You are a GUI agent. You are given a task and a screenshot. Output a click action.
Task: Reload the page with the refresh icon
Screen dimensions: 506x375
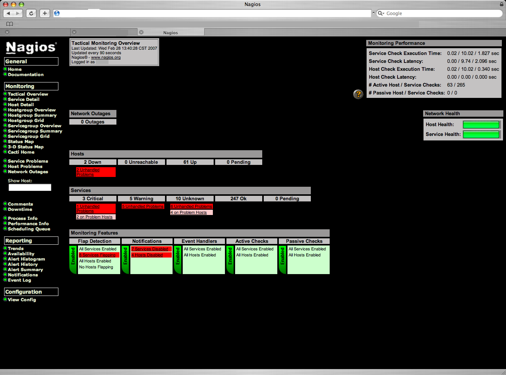(31, 13)
